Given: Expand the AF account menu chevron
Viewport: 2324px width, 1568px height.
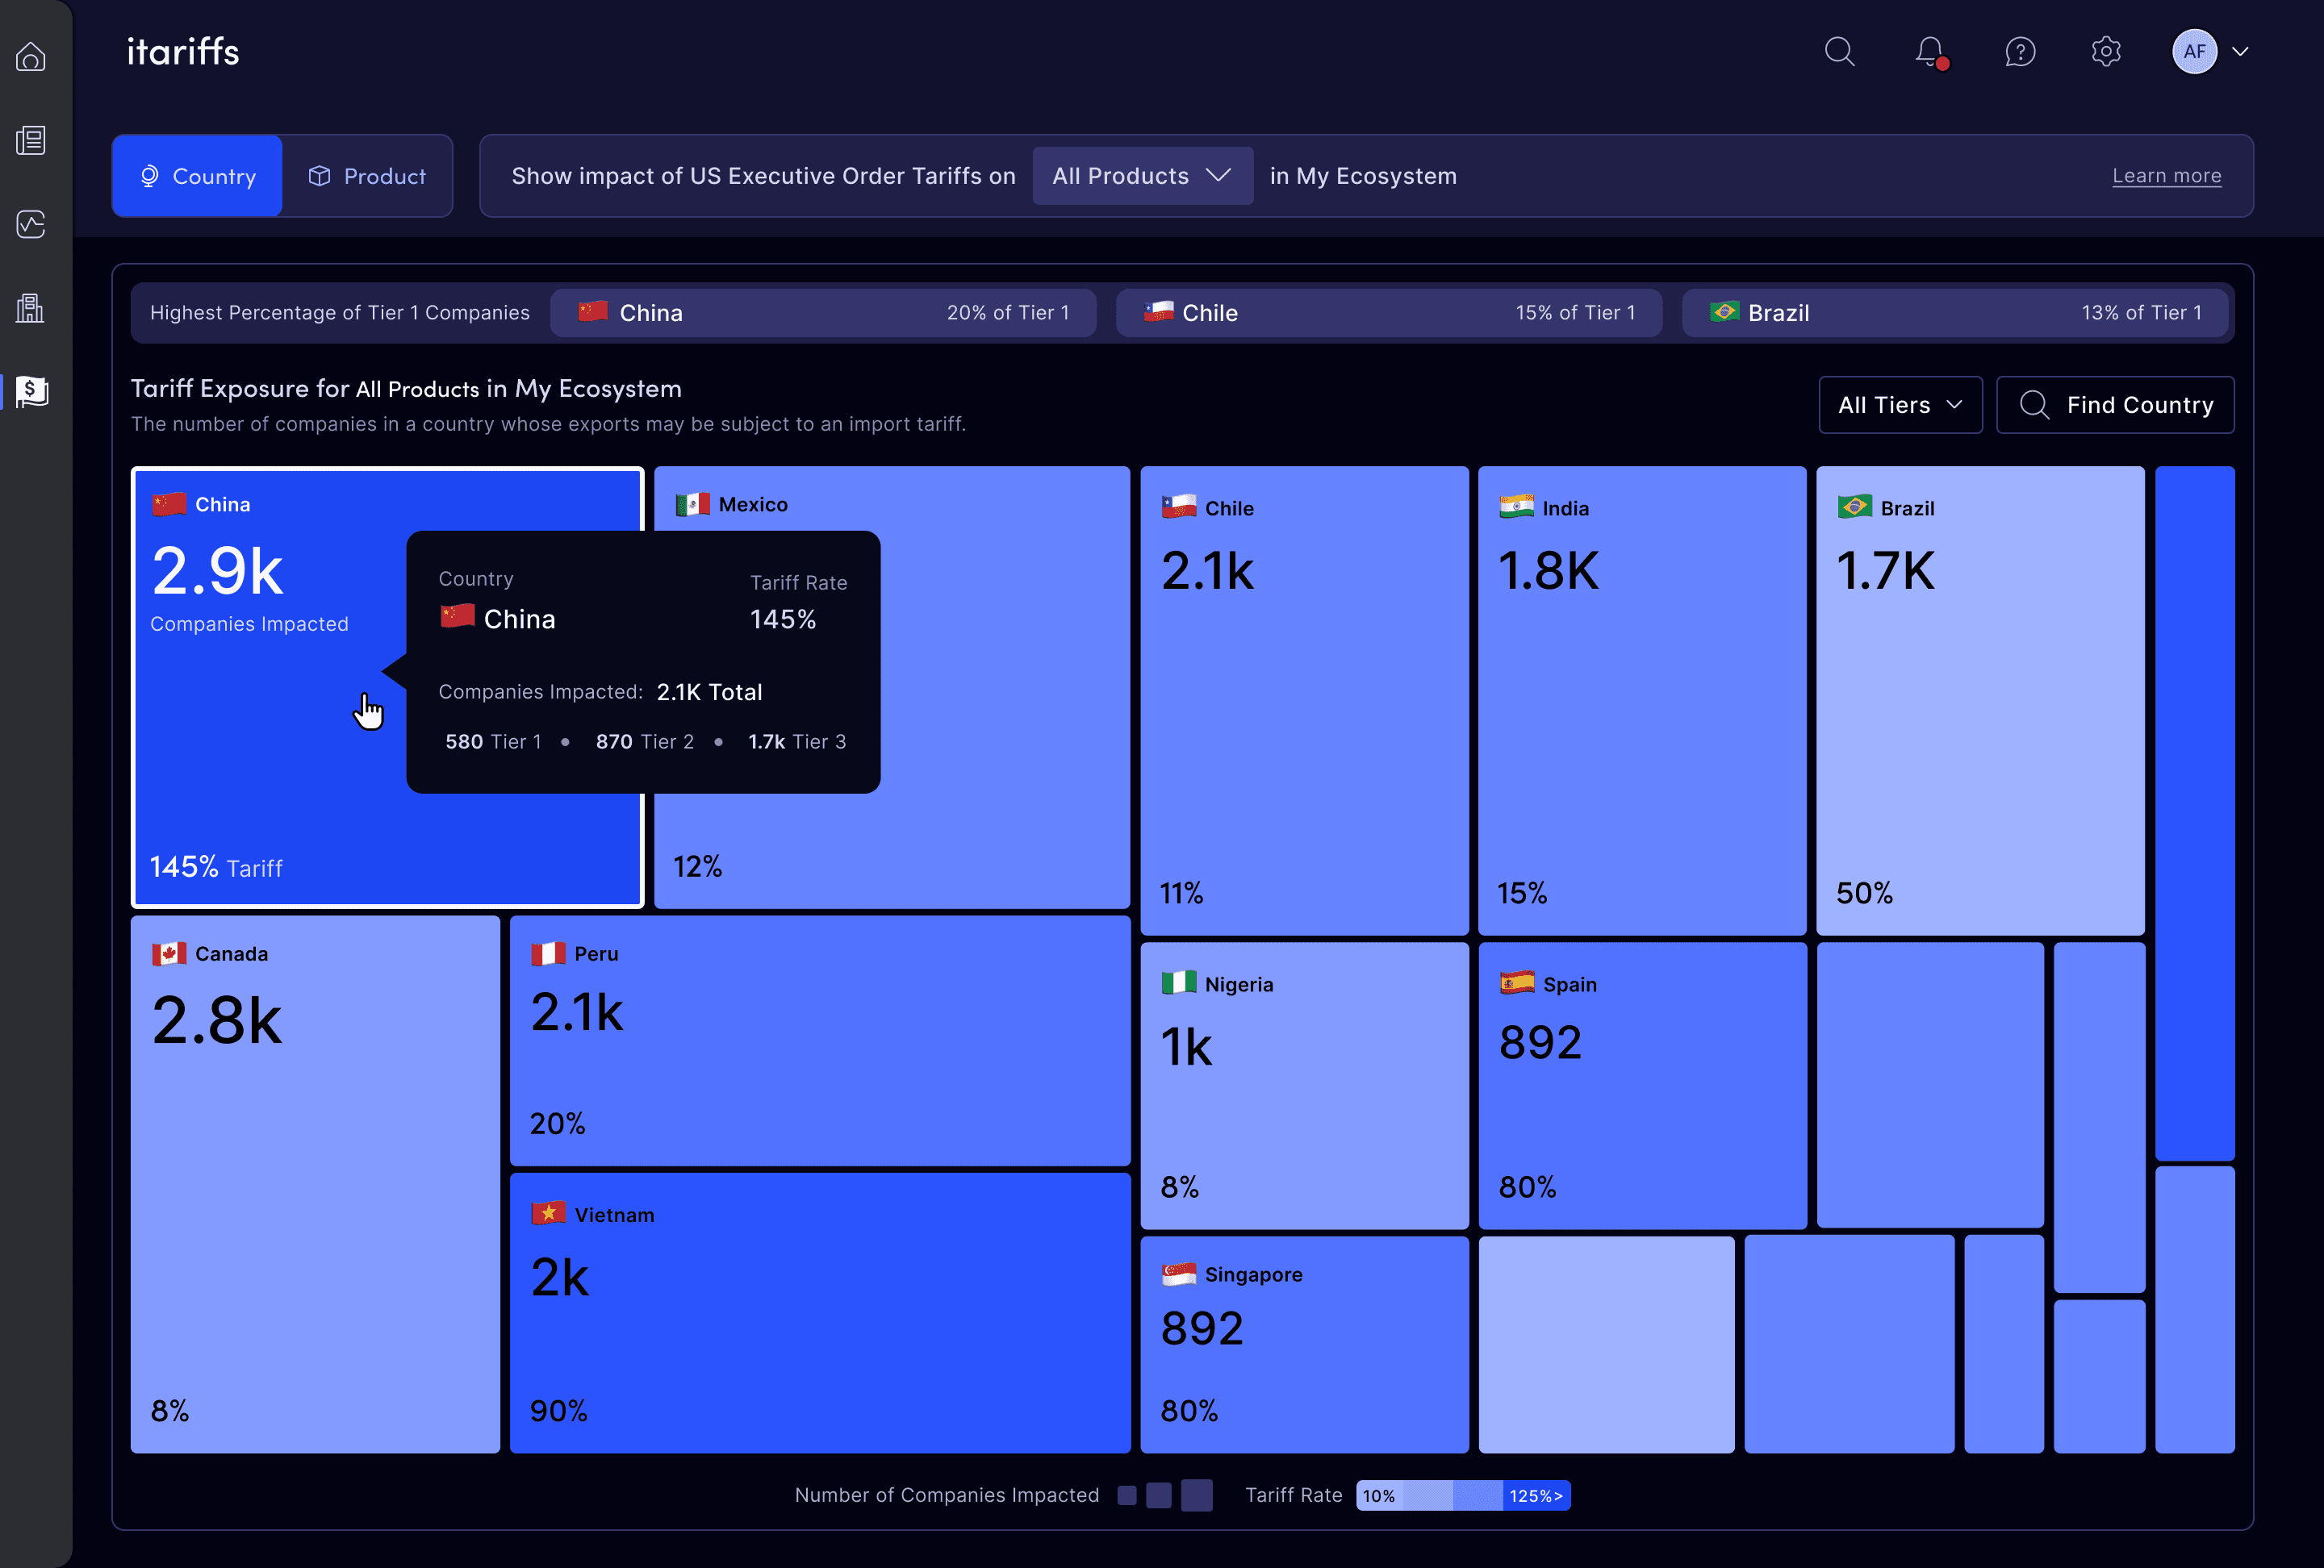Looking at the screenshot, I should tap(2240, 52).
